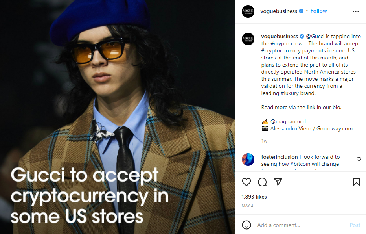Open the @Gucci mention link
This screenshot has height=234, width=366.
click(x=315, y=36)
